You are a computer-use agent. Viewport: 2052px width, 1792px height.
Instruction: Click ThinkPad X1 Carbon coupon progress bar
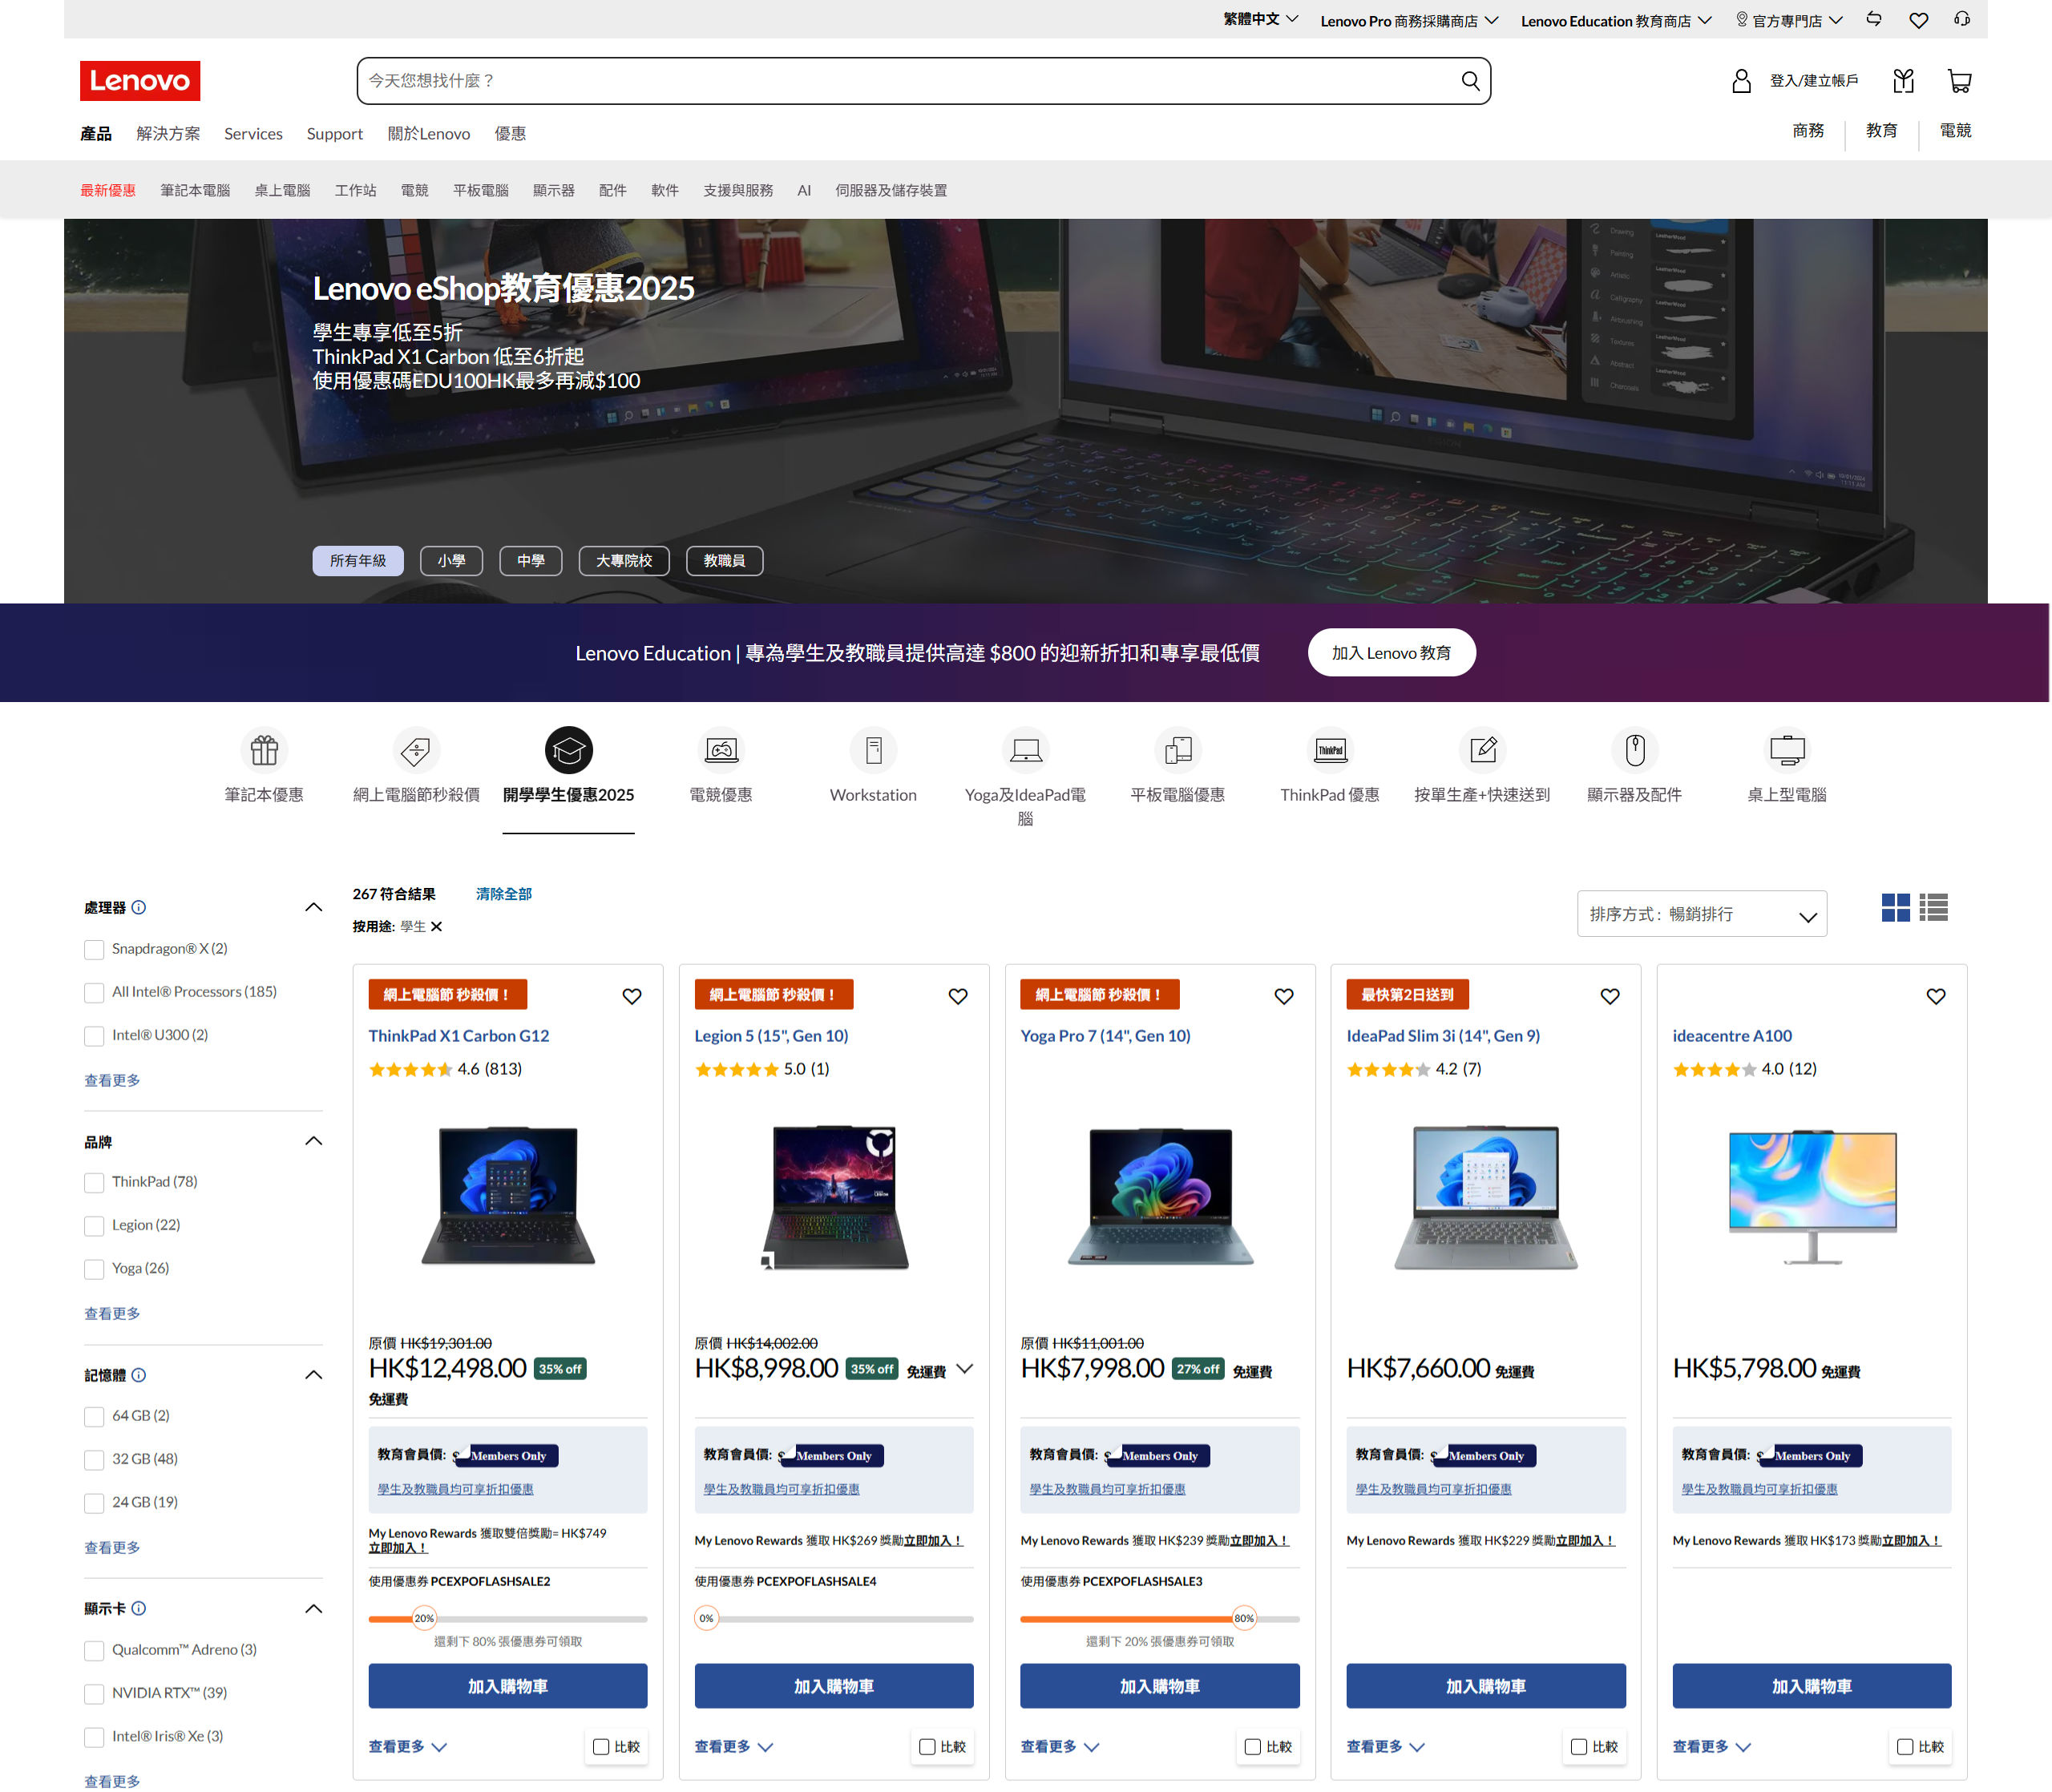[508, 1618]
